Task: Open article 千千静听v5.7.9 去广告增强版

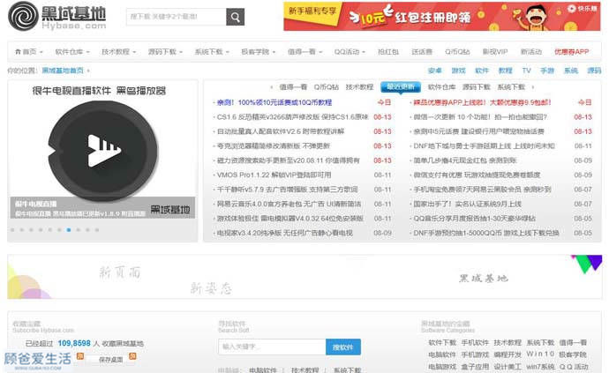Action: [288, 190]
